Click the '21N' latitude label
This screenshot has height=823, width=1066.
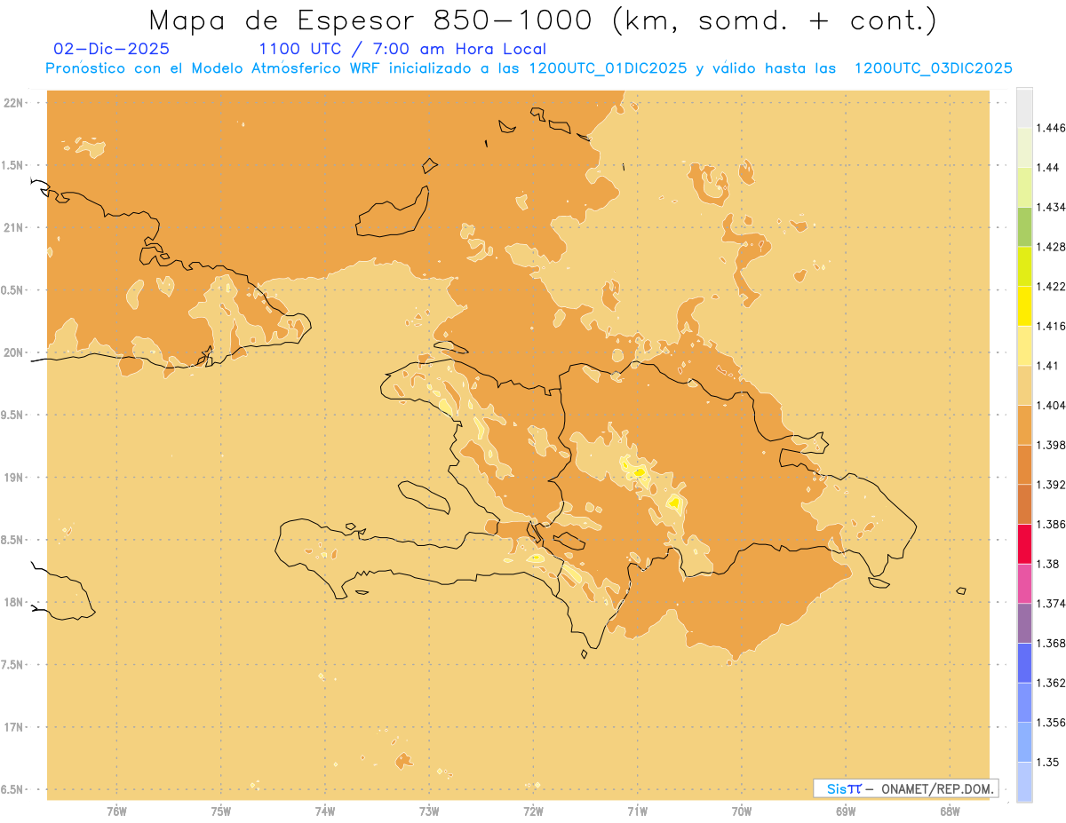[x=13, y=227]
